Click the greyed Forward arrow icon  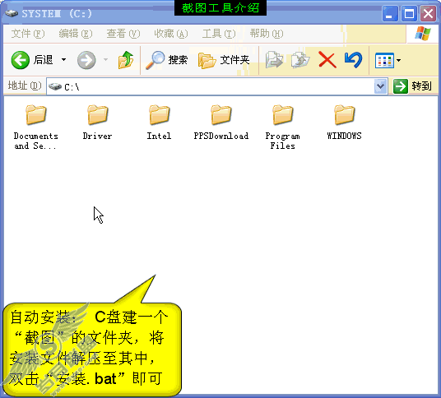(86, 60)
